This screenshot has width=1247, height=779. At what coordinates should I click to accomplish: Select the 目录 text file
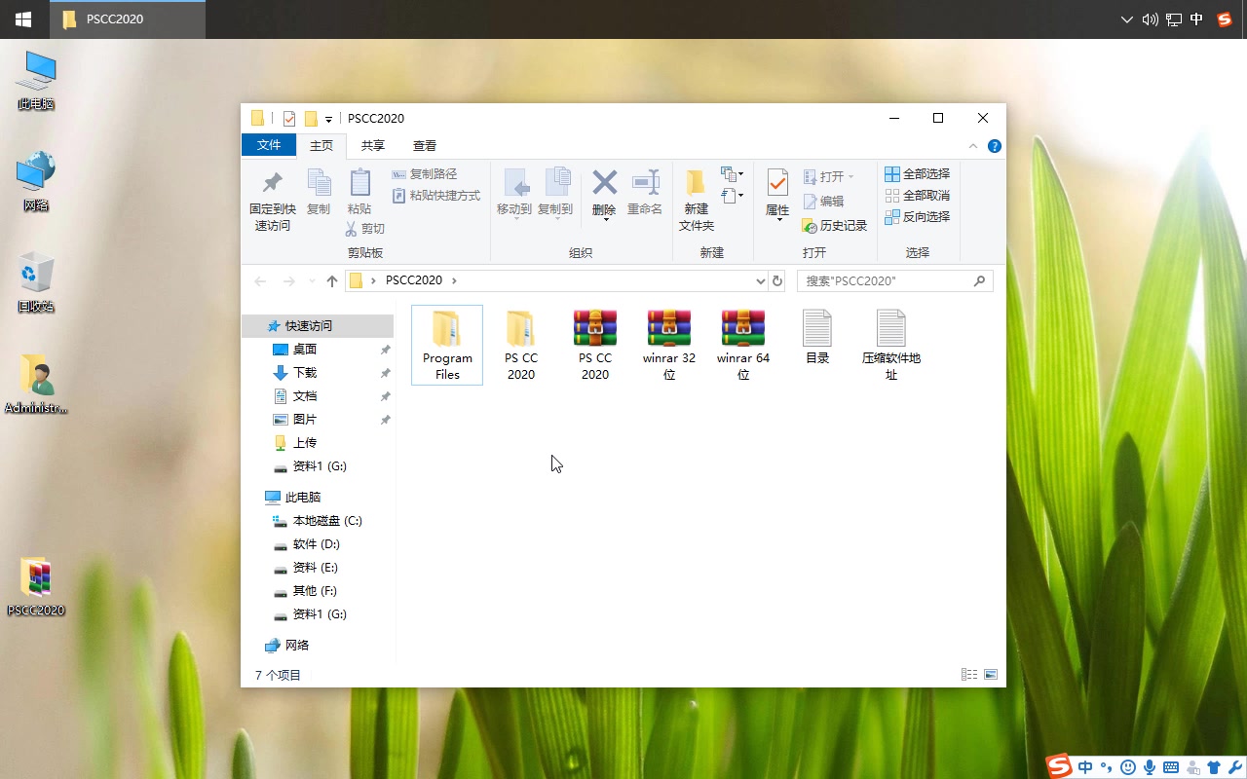817,337
